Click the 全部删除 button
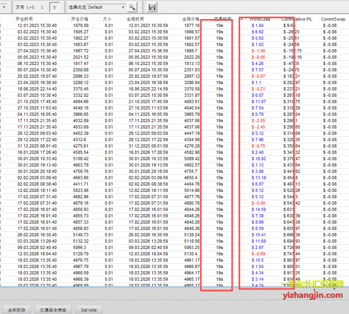 click(x=17, y=310)
